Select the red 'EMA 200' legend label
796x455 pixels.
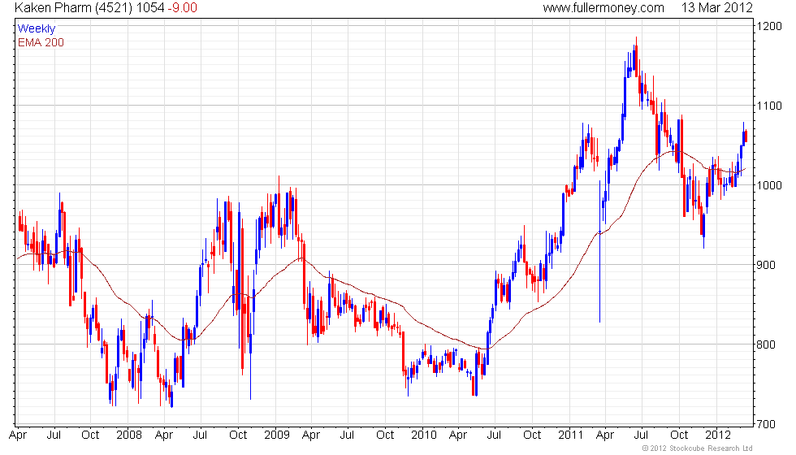pos(41,42)
